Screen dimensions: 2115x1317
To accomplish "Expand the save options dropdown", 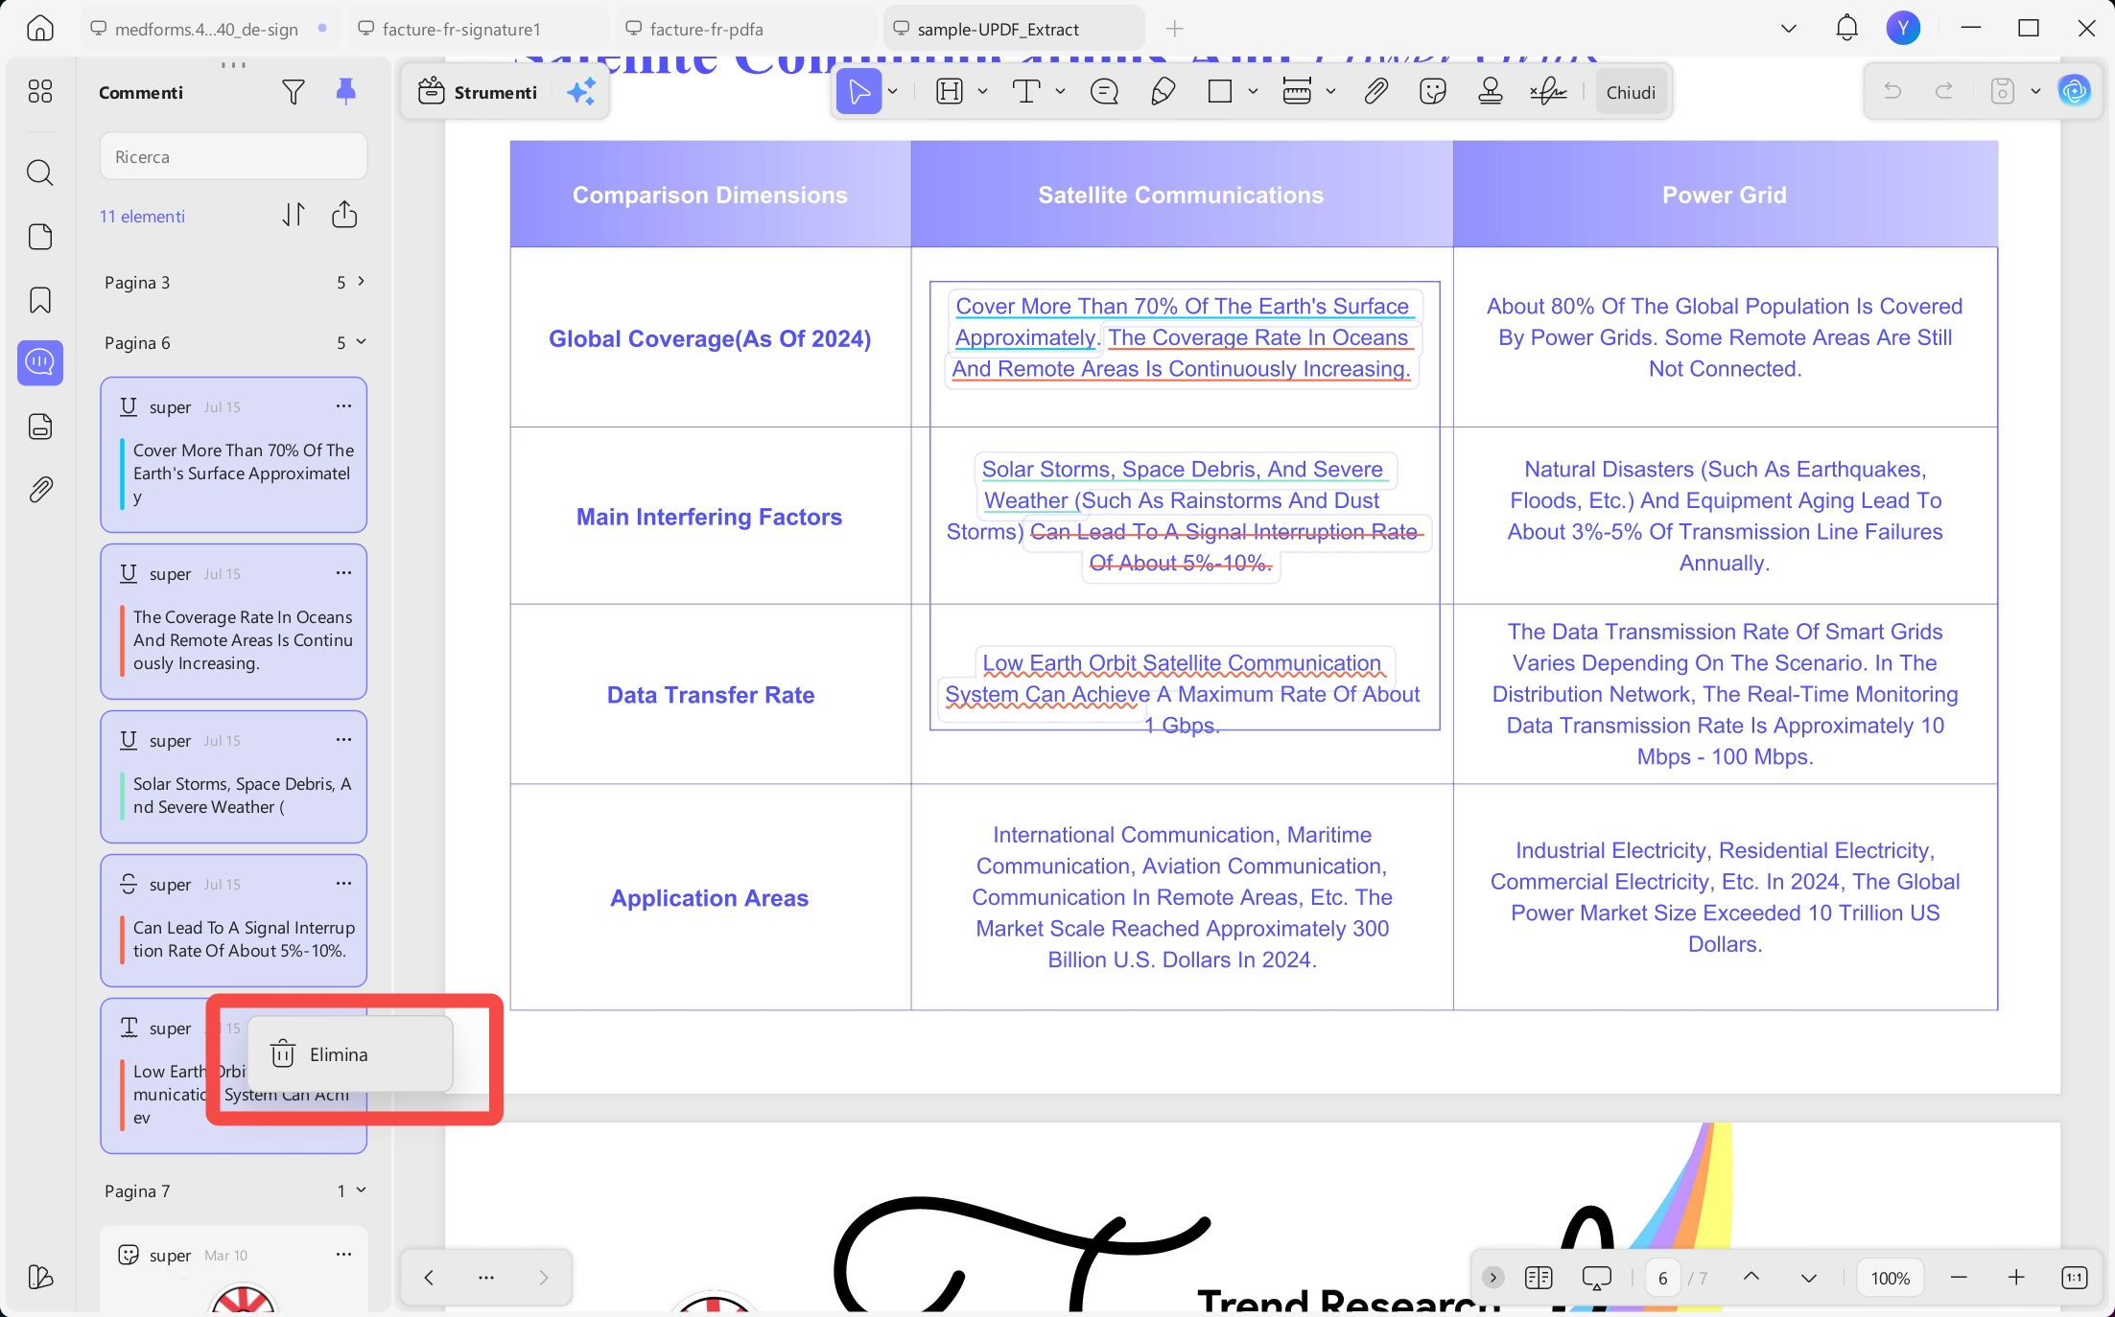I will [x=2035, y=92].
